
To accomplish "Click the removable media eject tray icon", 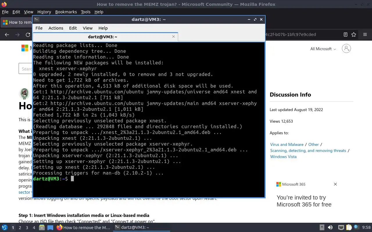I will coord(322,227).
